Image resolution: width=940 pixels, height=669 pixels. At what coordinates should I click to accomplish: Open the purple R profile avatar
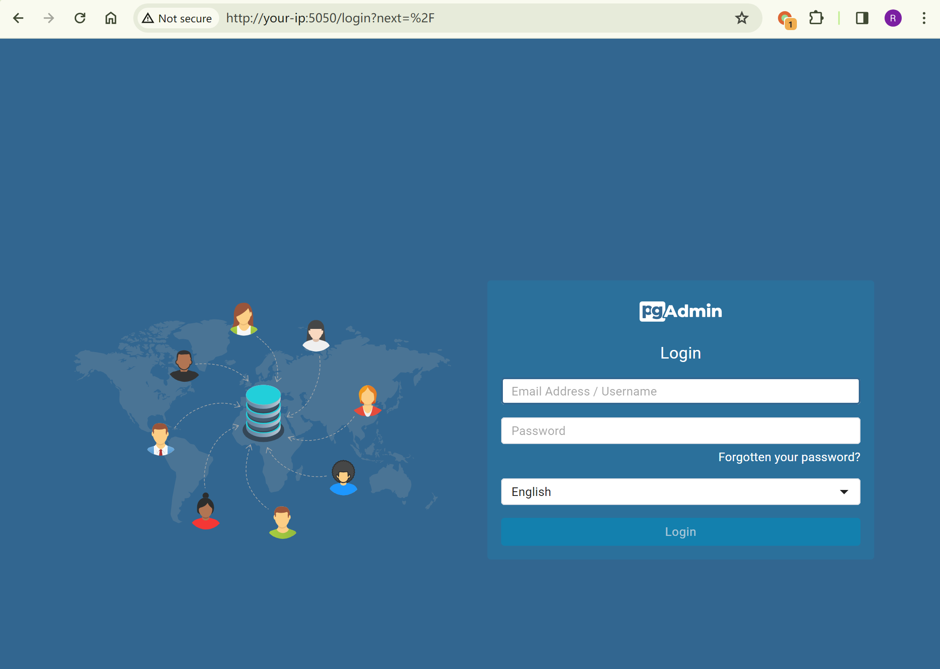coord(893,18)
